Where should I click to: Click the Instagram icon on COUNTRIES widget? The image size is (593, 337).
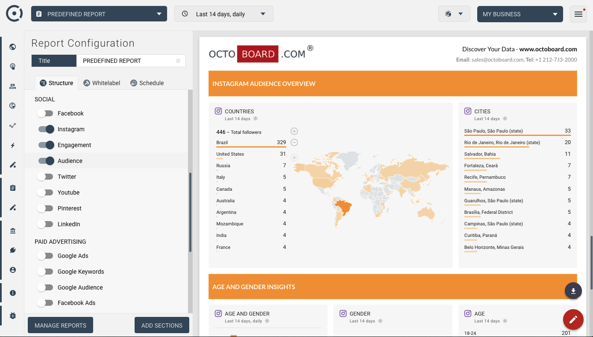tap(218, 111)
